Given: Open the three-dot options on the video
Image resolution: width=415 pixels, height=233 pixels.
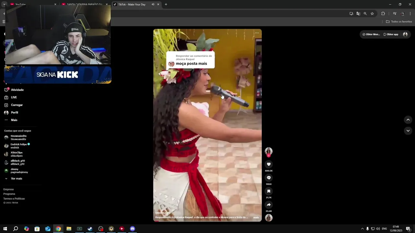Looking at the screenshot, I should (x=257, y=33).
